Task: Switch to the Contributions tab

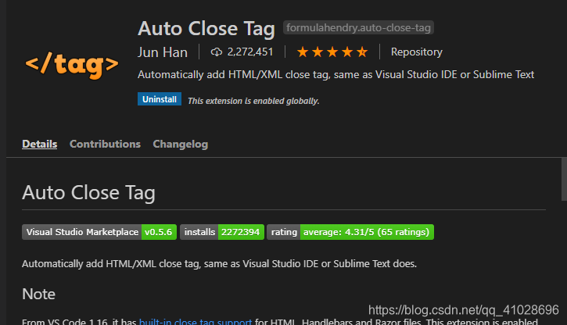Action: [x=105, y=144]
